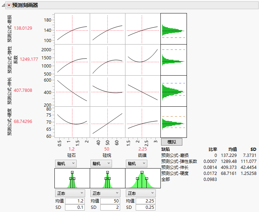The image size is (259, 212).
Task: Click the 硫磺 factor label
Action: tap(142, 155)
